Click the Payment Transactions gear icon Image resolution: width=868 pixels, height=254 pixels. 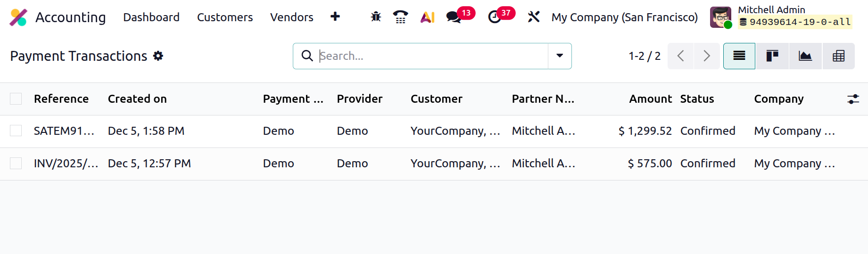[158, 56]
